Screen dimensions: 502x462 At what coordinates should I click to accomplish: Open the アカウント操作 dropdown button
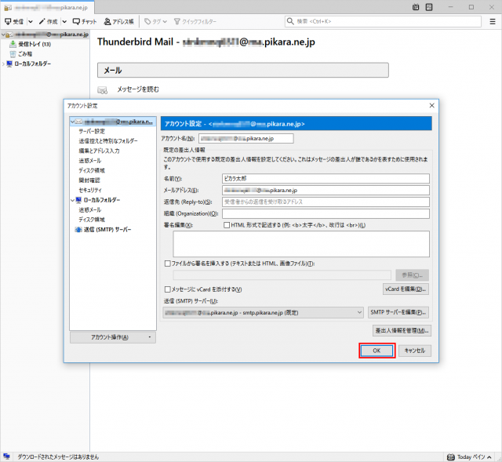tap(112, 337)
